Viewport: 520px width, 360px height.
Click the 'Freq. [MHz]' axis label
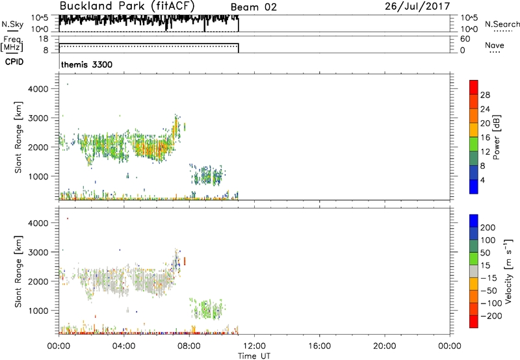click(x=12, y=44)
